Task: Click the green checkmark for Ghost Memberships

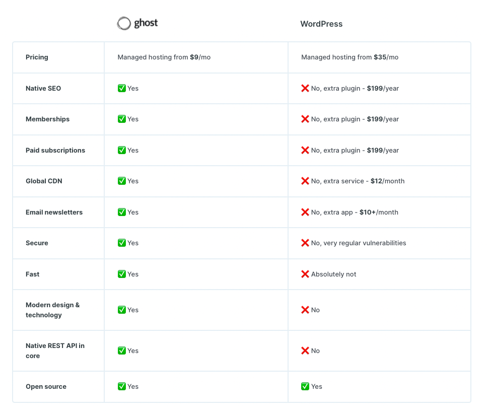Action: [121, 119]
